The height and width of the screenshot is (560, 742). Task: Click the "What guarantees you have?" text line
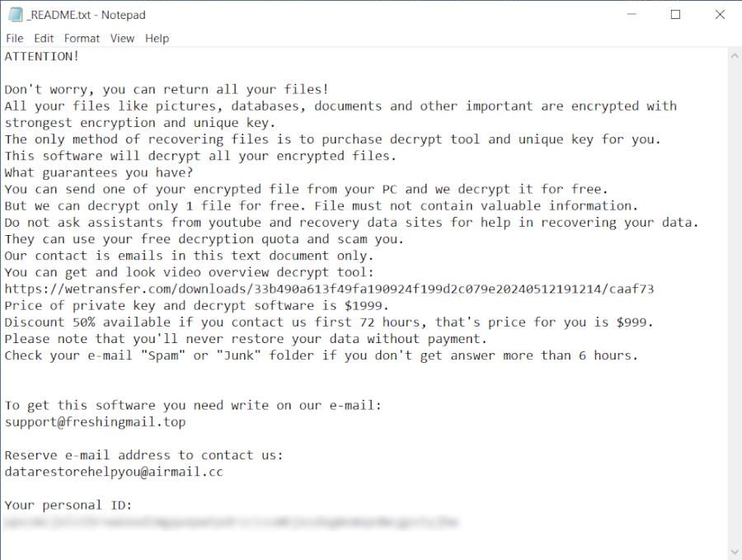pyautogui.click(x=99, y=172)
